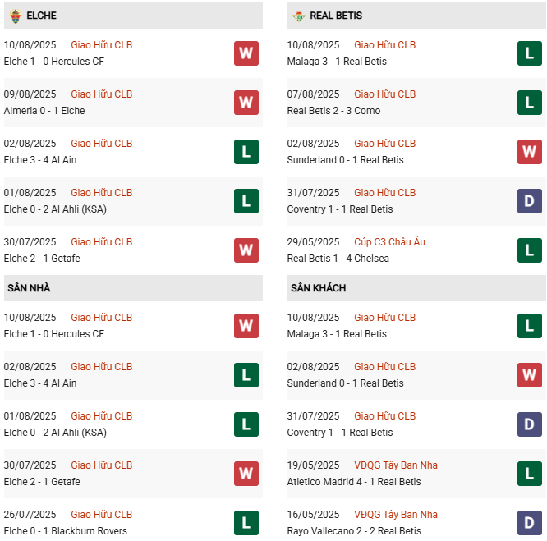Click the Elche club crest icon

15,16
